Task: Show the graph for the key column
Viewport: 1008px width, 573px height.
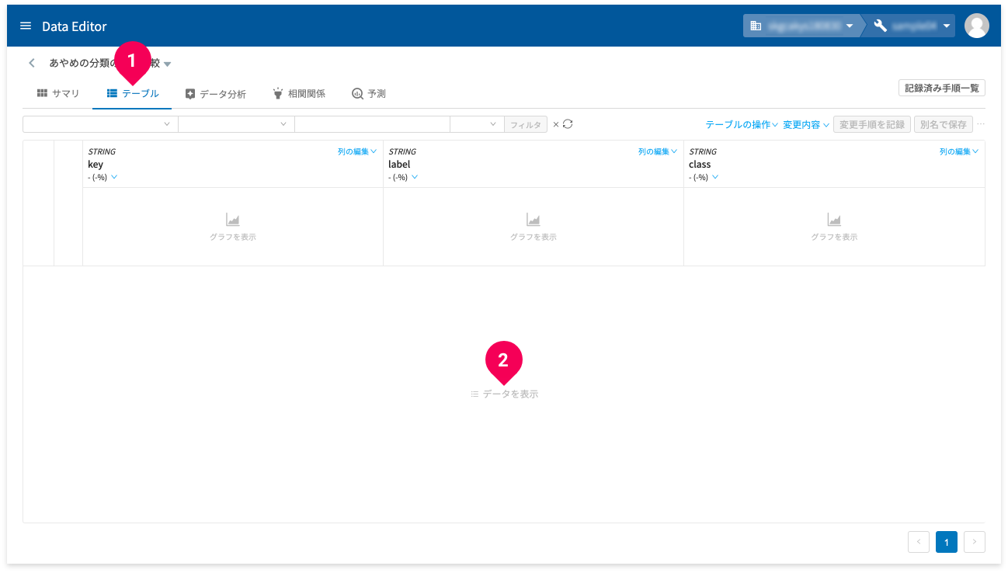Action: coord(233,227)
